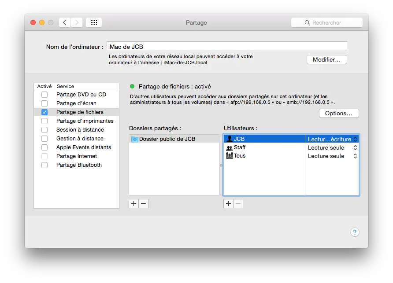Click the Partage de fichiers : activé status text
Screen dimensions: 393x283
(x=175, y=86)
